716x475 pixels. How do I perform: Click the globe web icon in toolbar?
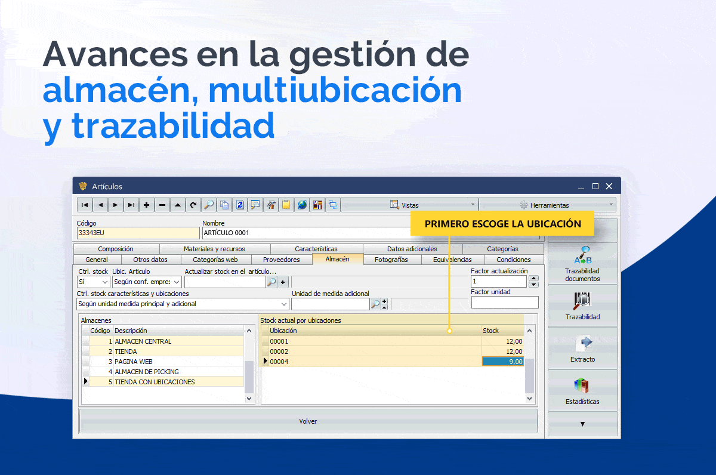pos(302,205)
